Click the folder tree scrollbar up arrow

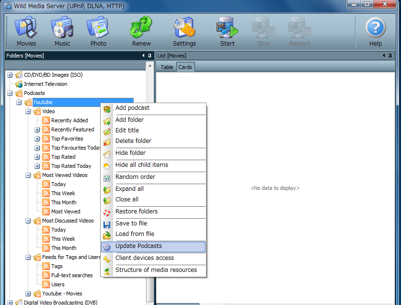tap(150, 66)
